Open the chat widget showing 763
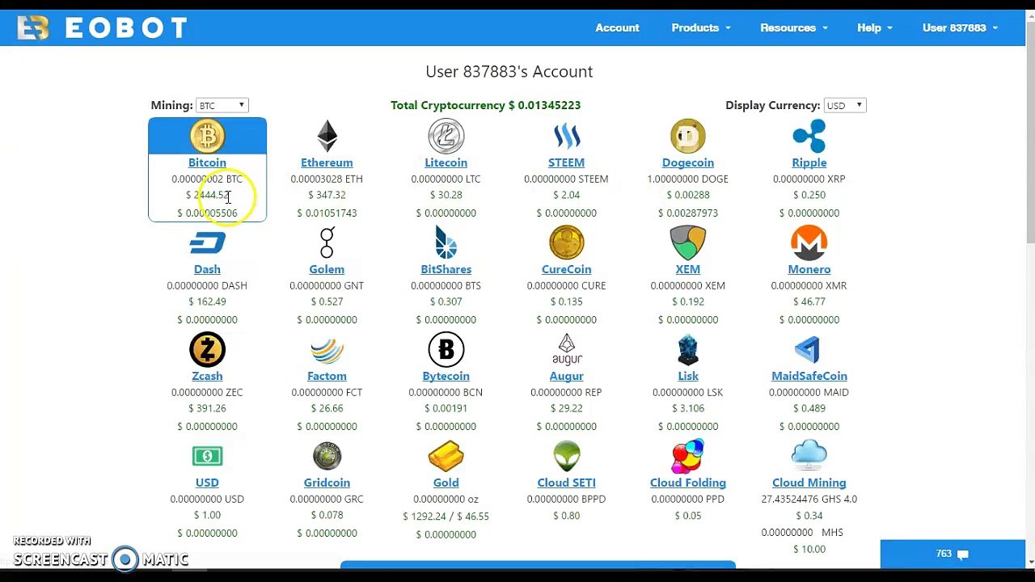 click(x=953, y=554)
